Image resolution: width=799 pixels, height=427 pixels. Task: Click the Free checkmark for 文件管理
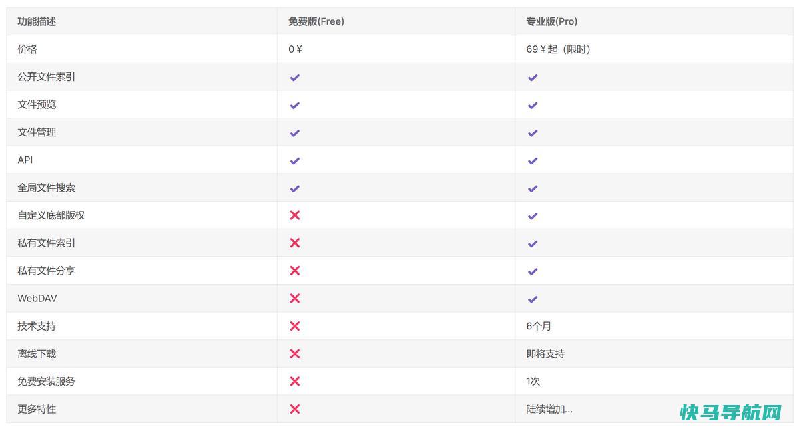coord(295,133)
